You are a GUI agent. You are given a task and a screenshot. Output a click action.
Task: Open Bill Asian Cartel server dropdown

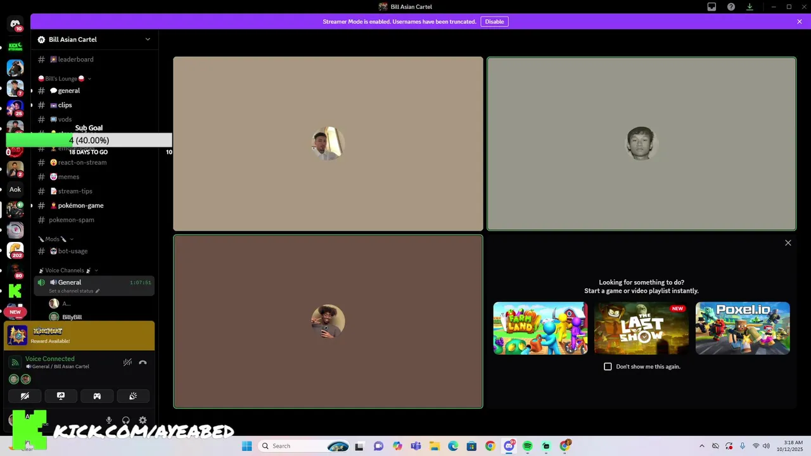pos(148,39)
